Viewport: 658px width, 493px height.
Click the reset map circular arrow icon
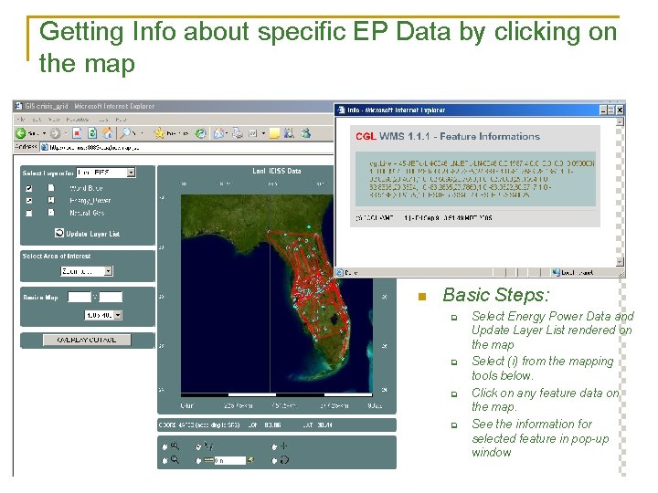284,460
